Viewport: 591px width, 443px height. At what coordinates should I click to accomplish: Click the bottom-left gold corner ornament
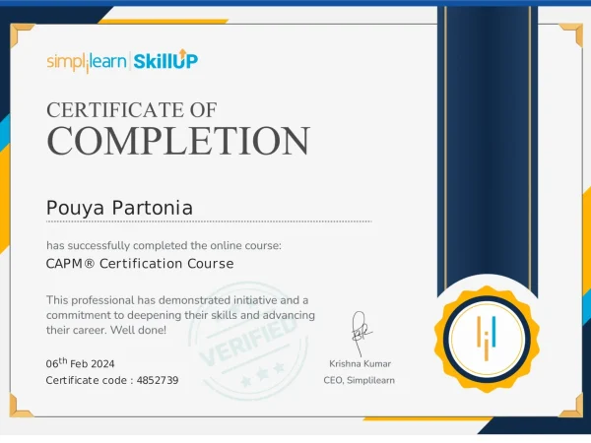pos(22,405)
